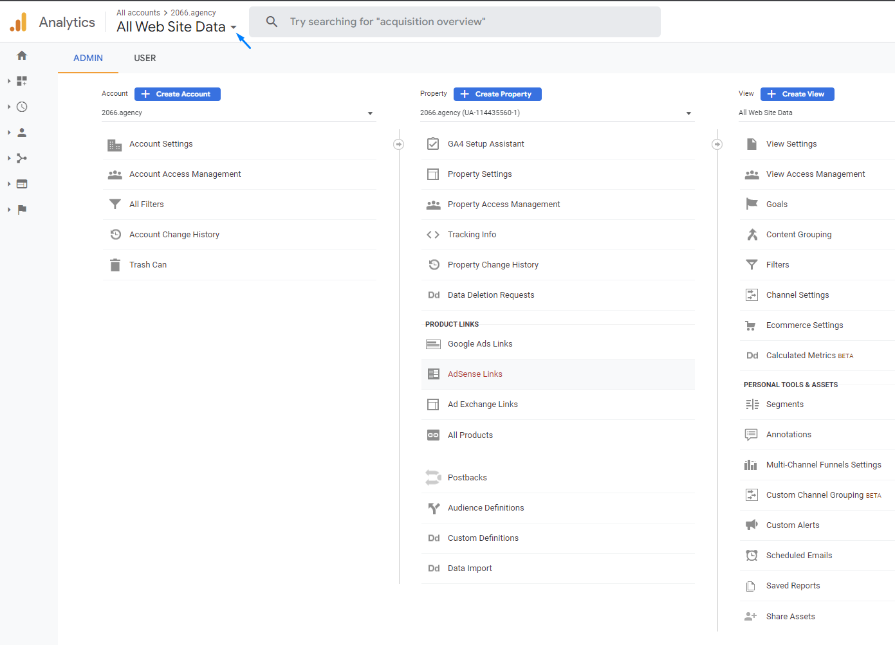Screen dimensions: 895x645
Task: Click the Annotations speech bubble icon
Action: coord(751,435)
